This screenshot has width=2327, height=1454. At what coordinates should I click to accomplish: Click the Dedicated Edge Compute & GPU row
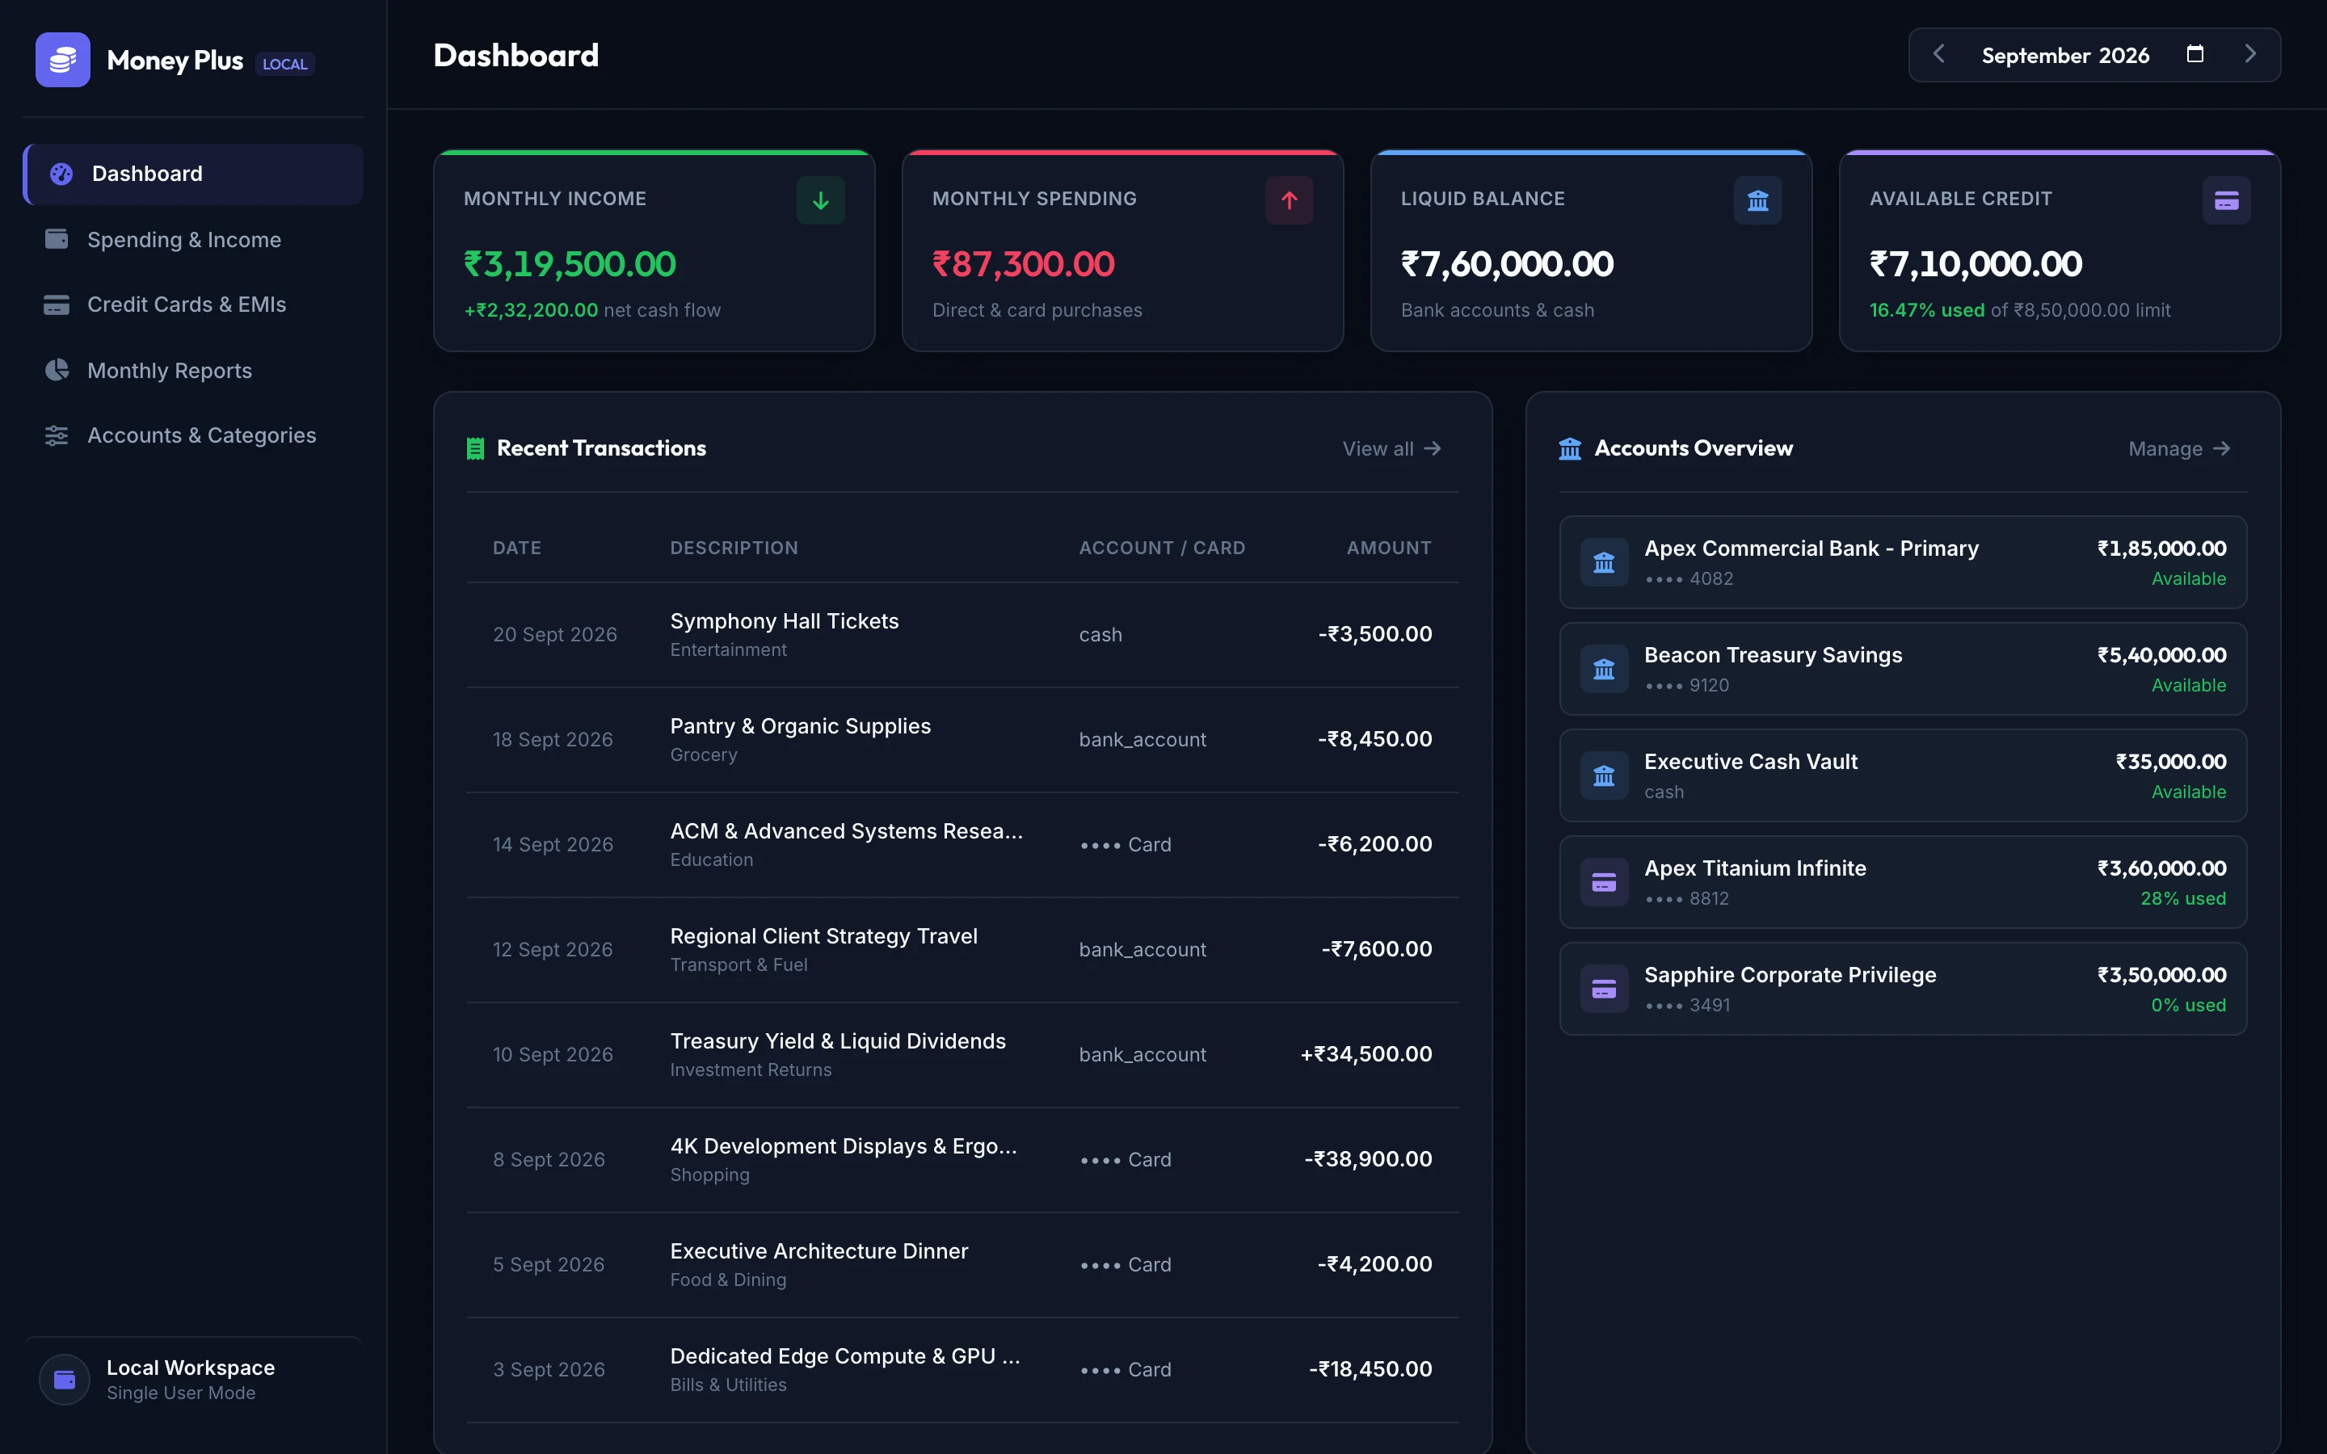coord(962,1369)
